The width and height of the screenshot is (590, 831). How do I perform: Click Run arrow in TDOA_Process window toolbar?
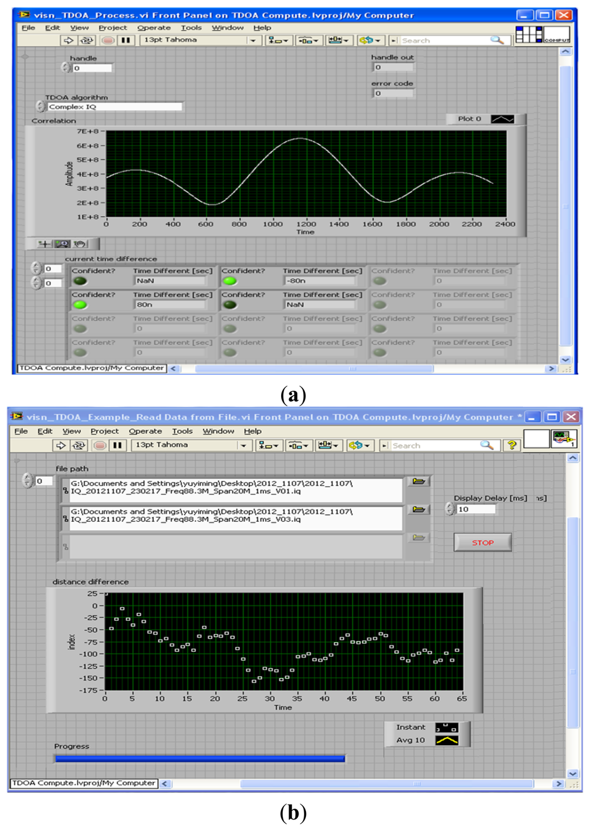click(68, 40)
